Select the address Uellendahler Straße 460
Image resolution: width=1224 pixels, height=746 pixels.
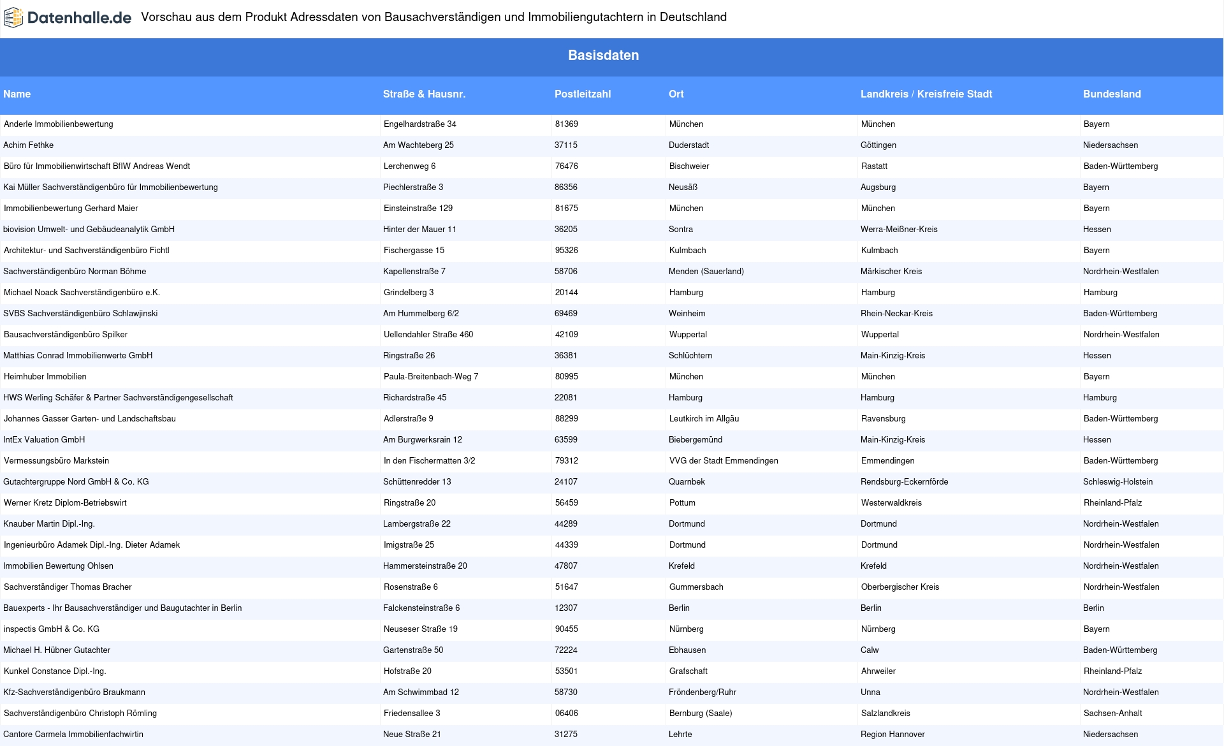pos(428,335)
